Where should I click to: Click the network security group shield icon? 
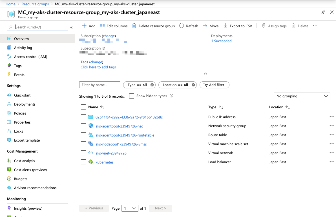pyautogui.click(x=91, y=126)
